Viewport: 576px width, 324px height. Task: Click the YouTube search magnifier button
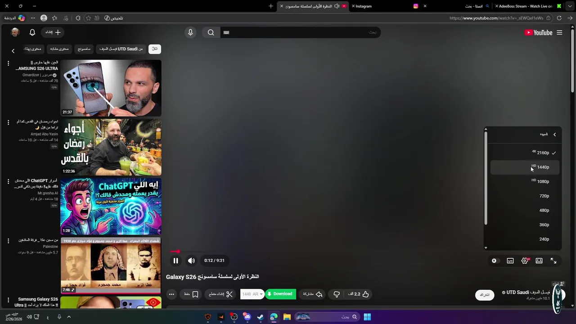[211, 32]
